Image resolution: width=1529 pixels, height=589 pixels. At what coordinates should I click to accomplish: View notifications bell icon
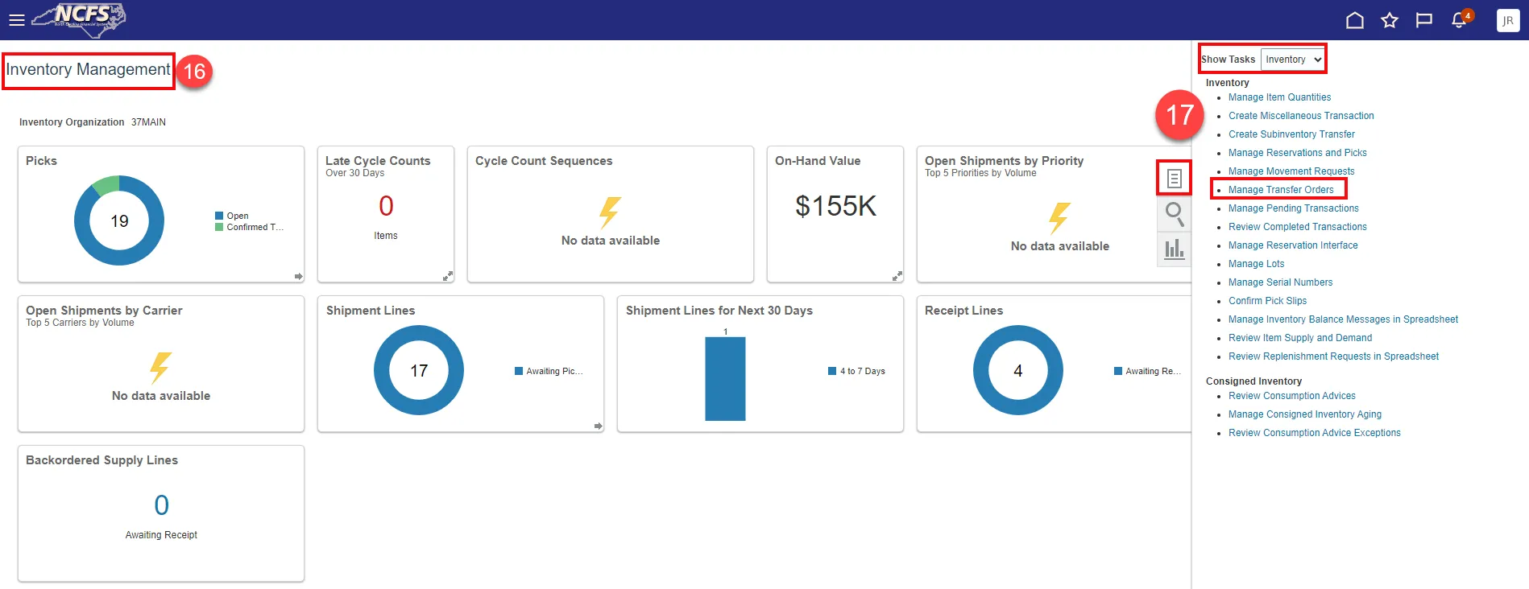[x=1459, y=20]
